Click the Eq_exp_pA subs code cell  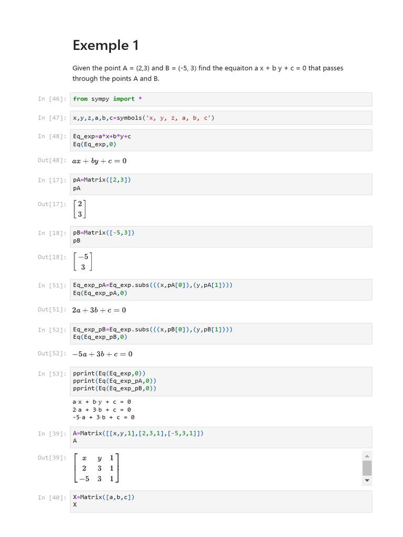(221, 289)
